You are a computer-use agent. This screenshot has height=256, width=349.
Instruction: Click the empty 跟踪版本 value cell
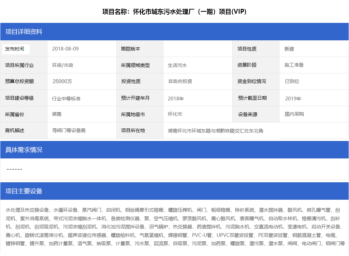[198, 49]
